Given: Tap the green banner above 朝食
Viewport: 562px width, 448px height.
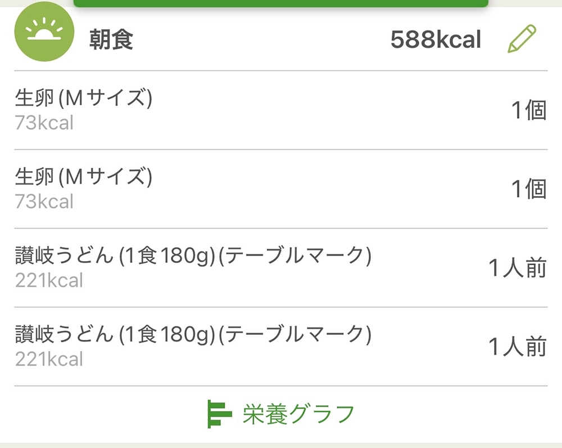Looking at the screenshot, I should coord(280,3).
